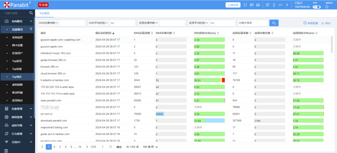Collapse sidebar with bottom hamburger icon

pos(6,151)
